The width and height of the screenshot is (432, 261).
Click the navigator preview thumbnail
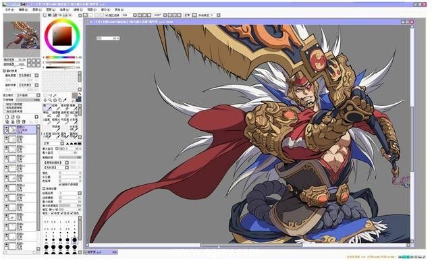coord(22,35)
